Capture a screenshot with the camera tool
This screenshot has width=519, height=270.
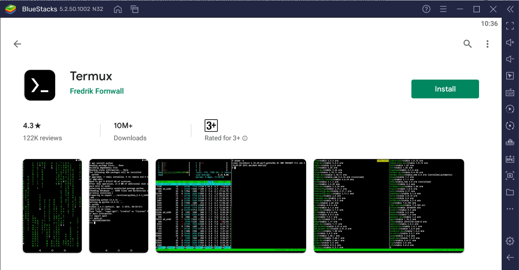510,175
